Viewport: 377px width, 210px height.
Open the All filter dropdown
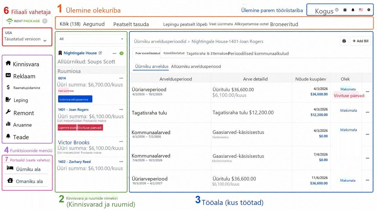(91, 39)
